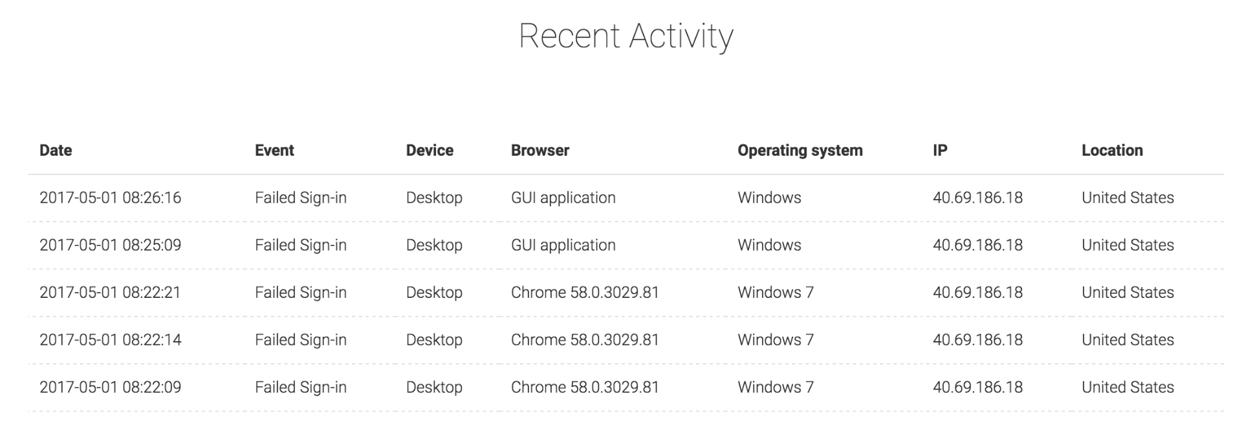The width and height of the screenshot is (1242, 431).
Task: Select the 2017-05-01 08:26:16 date entry
Action: [110, 198]
